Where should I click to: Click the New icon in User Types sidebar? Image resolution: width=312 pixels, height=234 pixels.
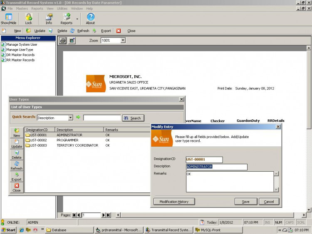click(x=17, y=133)
